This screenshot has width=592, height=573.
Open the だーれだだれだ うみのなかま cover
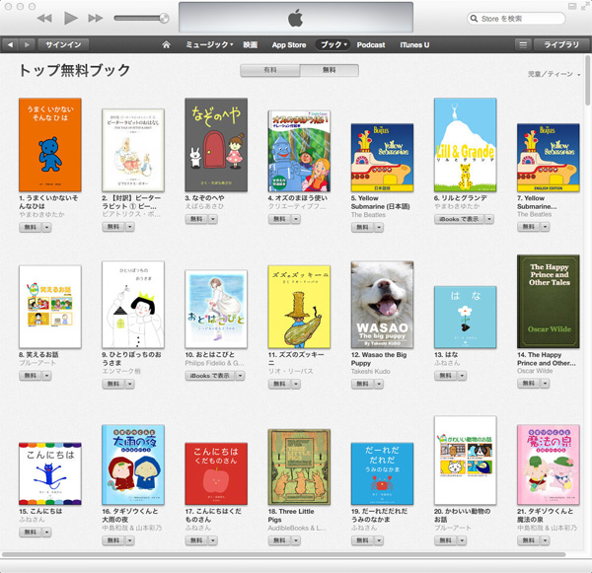coord(382,473)
